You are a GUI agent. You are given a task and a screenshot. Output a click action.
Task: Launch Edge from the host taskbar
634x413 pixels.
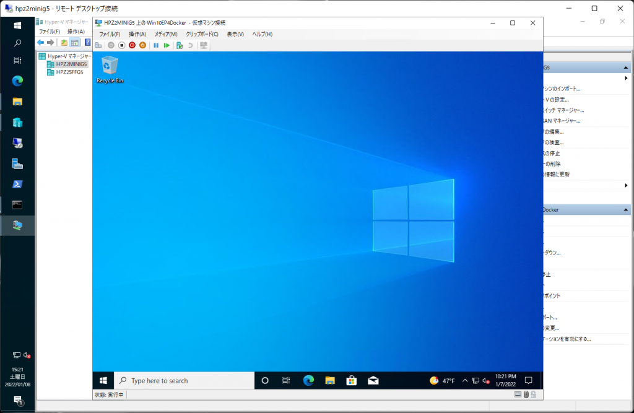(17, 81)
